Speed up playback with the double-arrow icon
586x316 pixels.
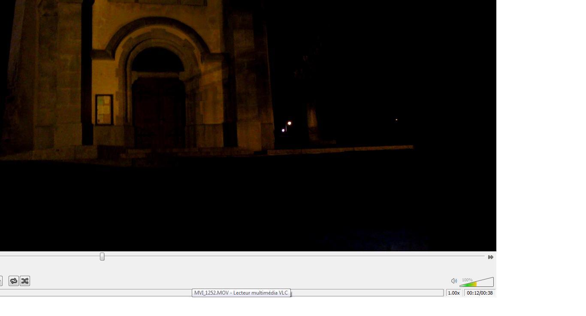click(490, 257)
